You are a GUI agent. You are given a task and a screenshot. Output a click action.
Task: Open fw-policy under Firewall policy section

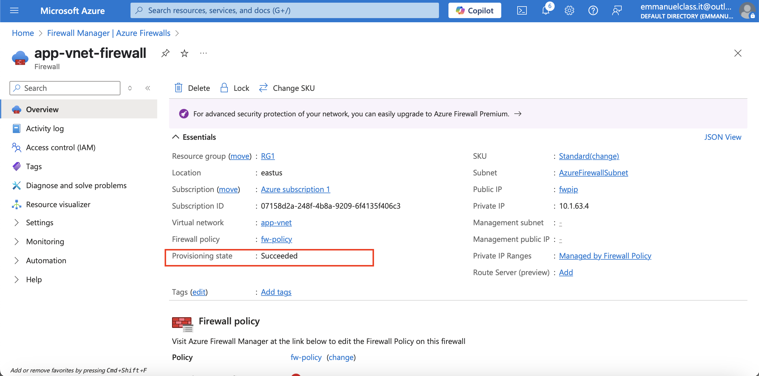306,357
